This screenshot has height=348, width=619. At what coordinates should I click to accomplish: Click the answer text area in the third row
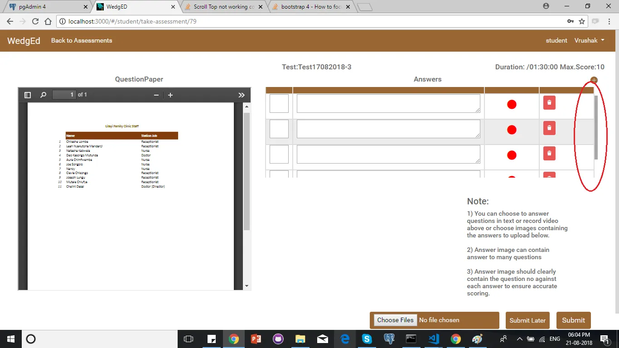tap(388, 154)
